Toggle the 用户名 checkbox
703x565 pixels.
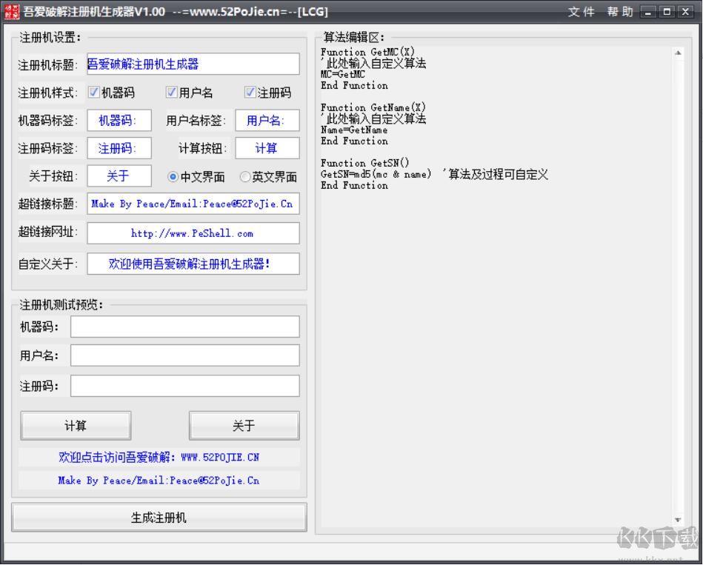point(171,93)
